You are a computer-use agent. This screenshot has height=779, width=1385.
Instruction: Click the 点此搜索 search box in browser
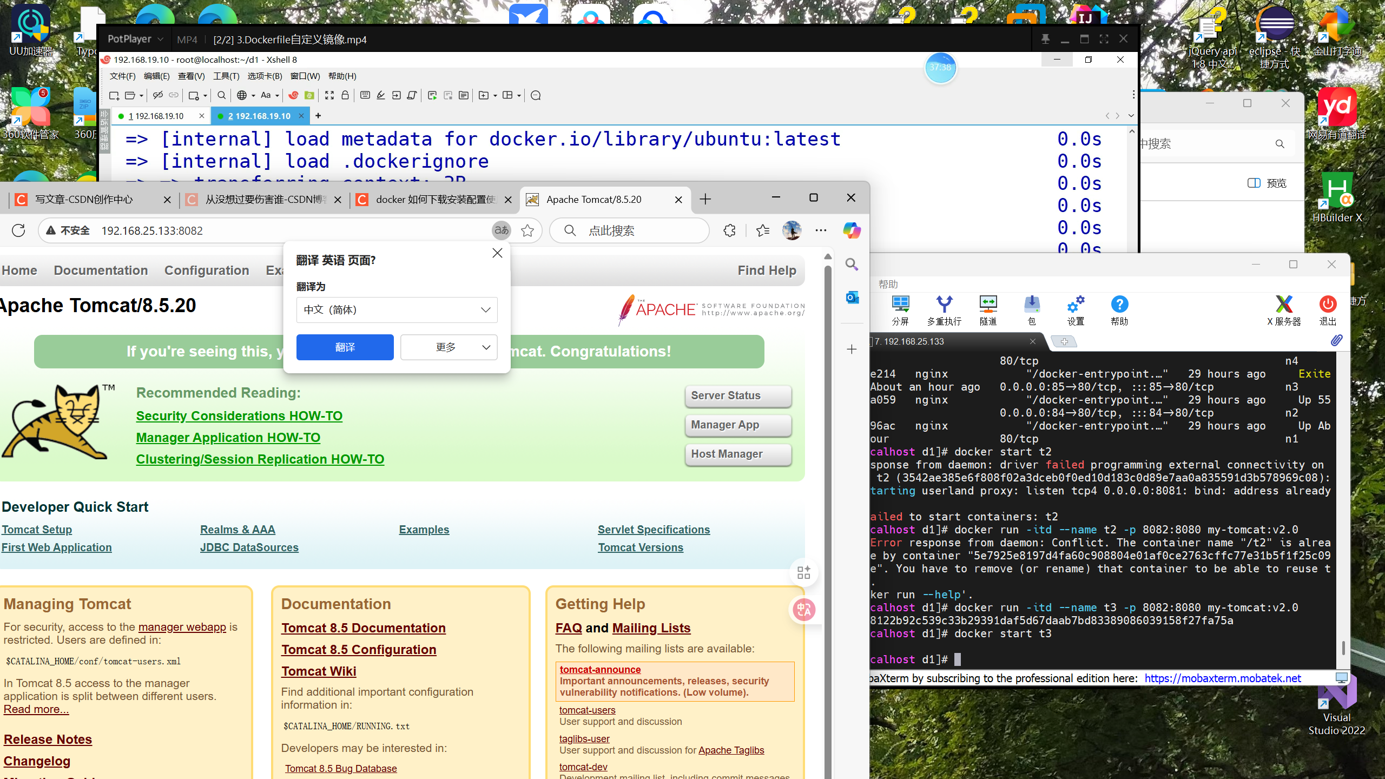click(x=630, y=230)
